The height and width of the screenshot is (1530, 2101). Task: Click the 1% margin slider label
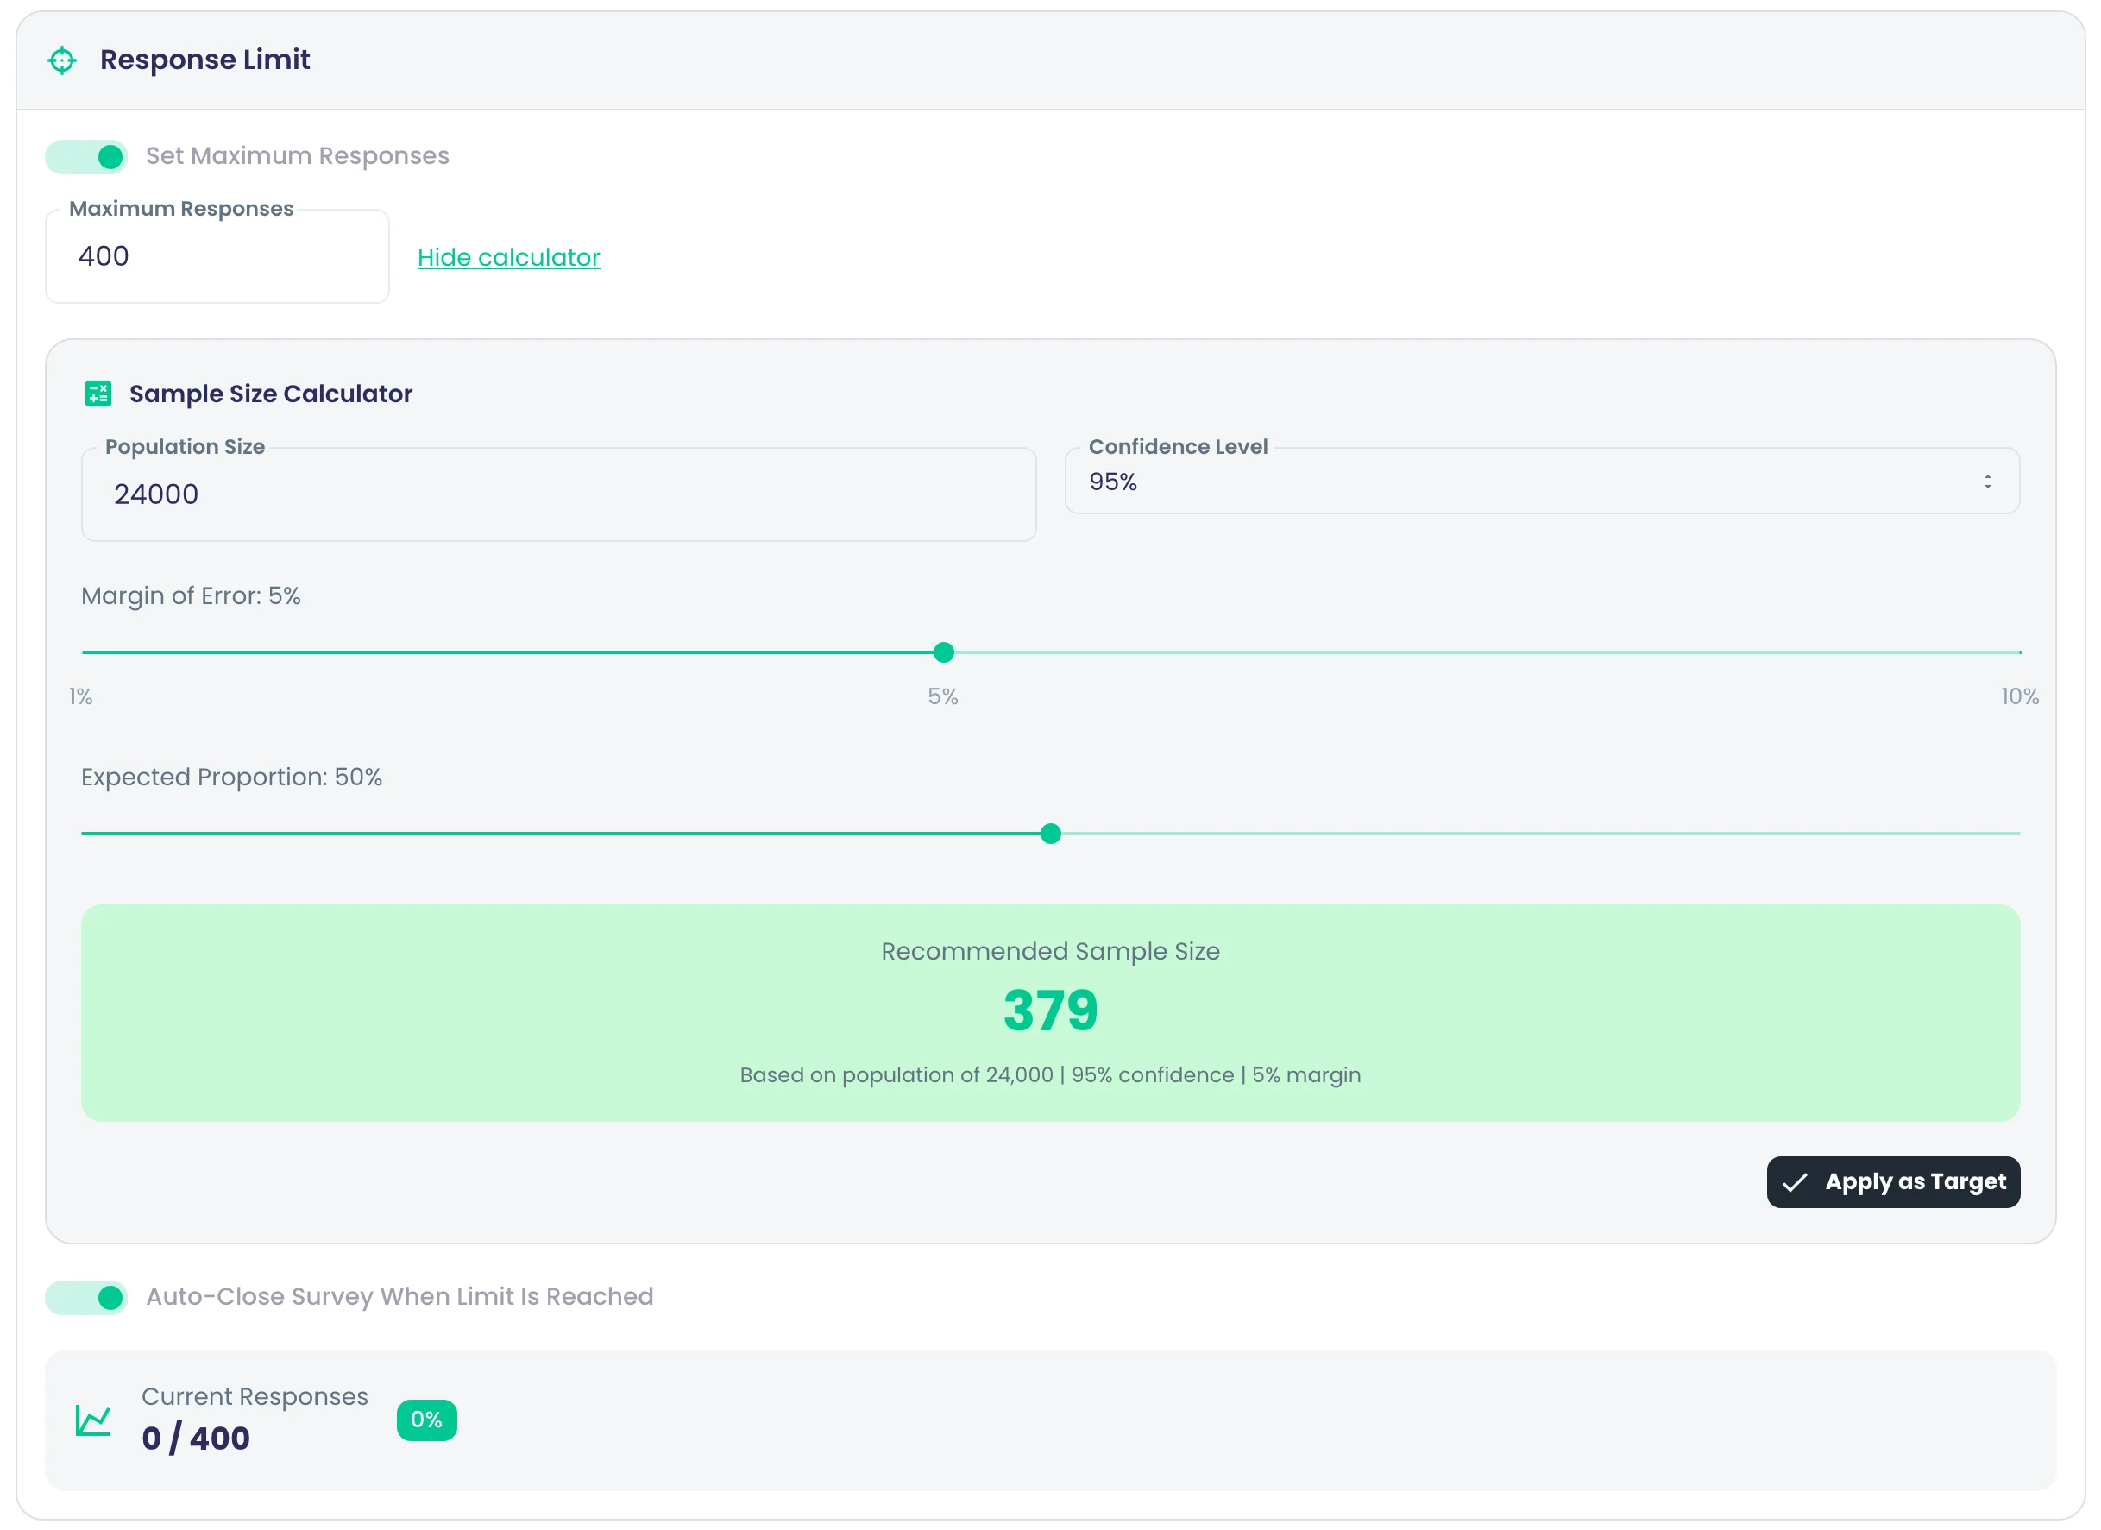(x=80, y=696)
